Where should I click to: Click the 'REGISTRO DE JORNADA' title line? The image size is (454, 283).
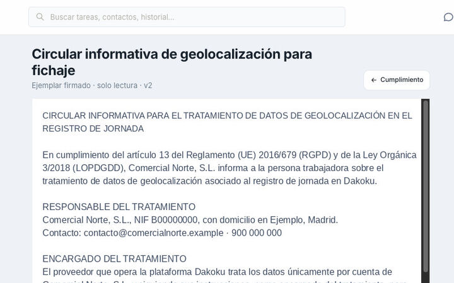click(x=93, y=128)
